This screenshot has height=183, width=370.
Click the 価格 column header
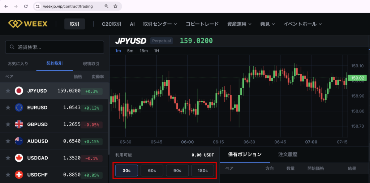click(78, 77)
